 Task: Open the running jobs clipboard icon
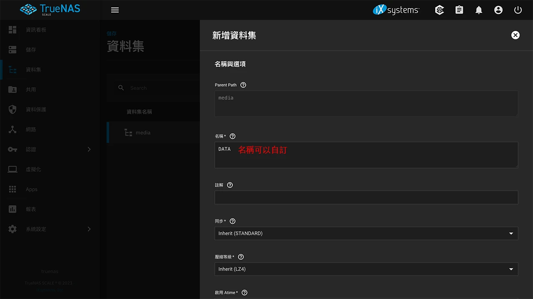459,10
